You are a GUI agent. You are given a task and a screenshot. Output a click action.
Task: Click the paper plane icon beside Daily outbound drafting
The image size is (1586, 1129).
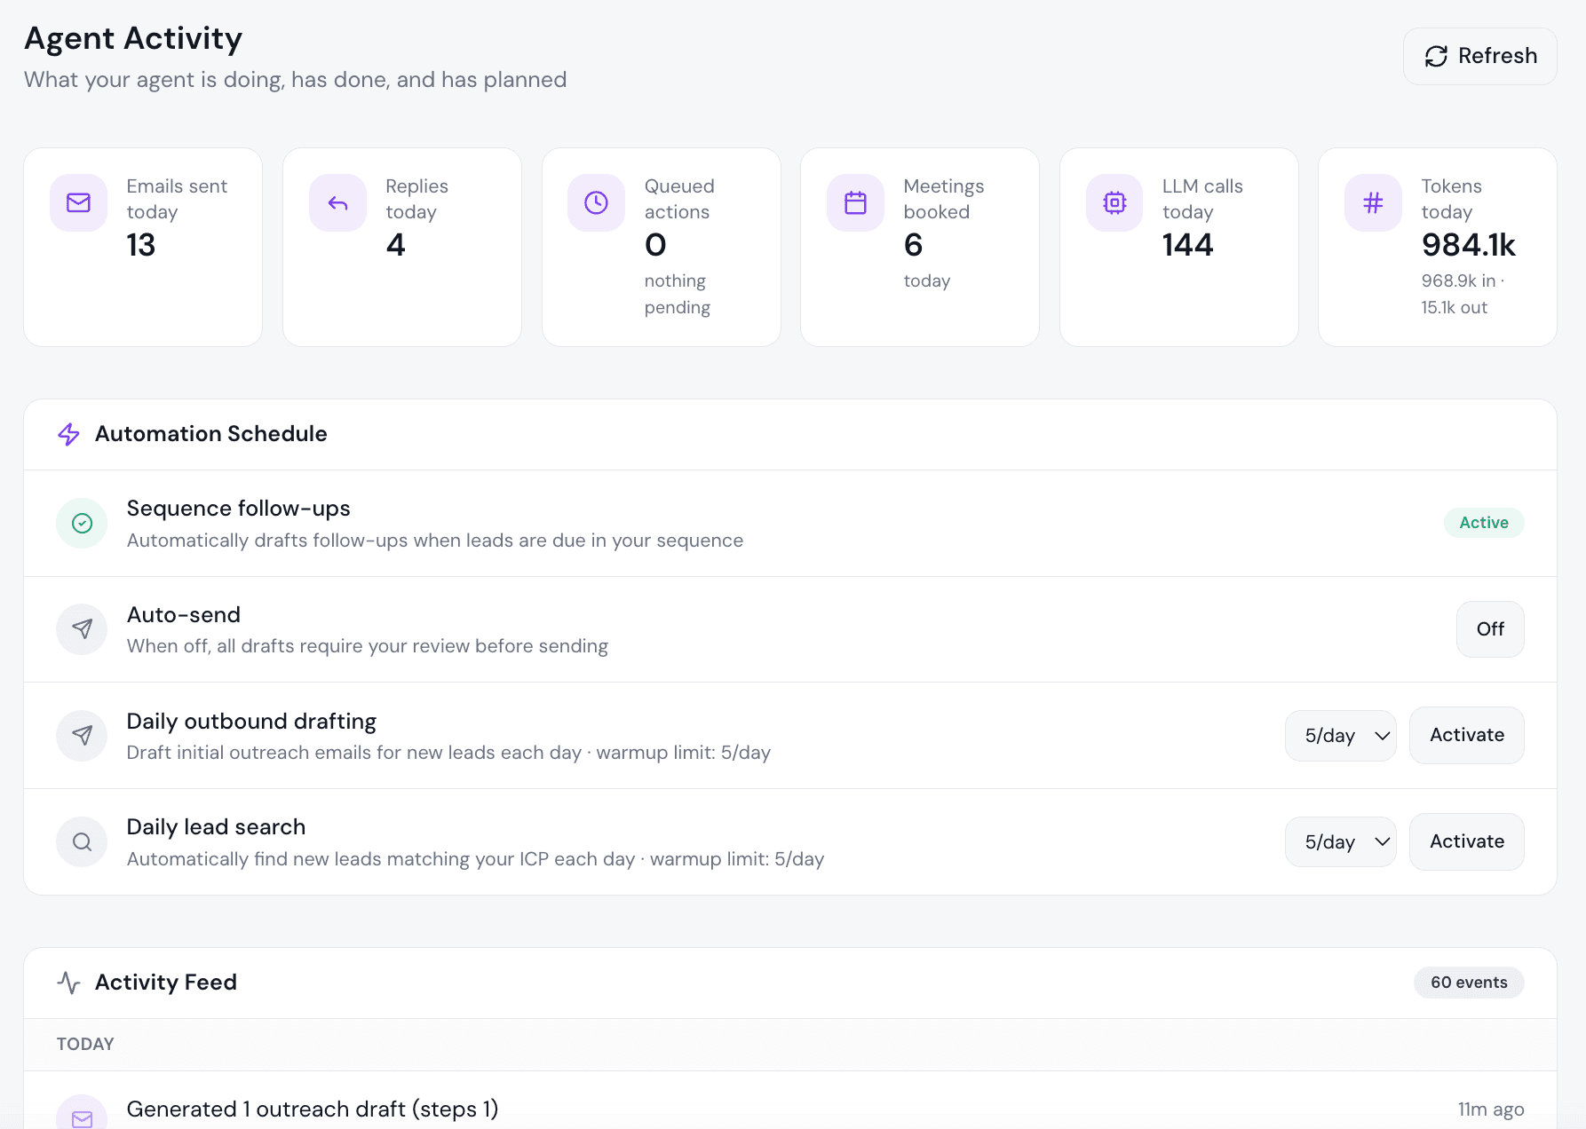coord(82,736)
